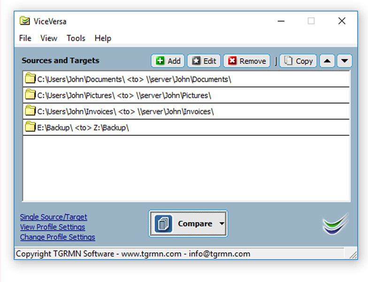This screenshot has height=282, width=368.
Task: Click folder icon of Invoices row
Action: pos(30,110)
